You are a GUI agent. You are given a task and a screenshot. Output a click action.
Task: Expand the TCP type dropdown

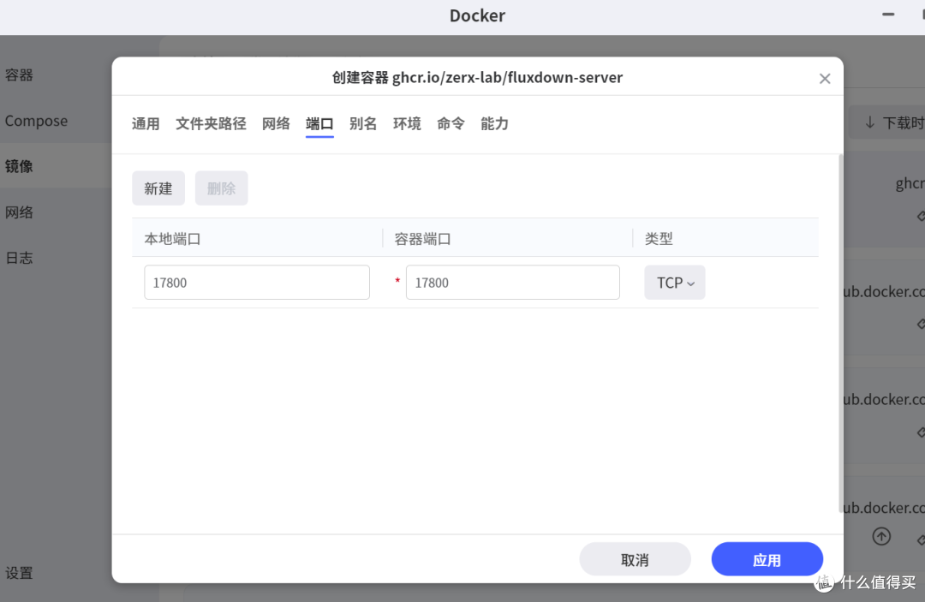pyautogui.click(x=674, y=283)
